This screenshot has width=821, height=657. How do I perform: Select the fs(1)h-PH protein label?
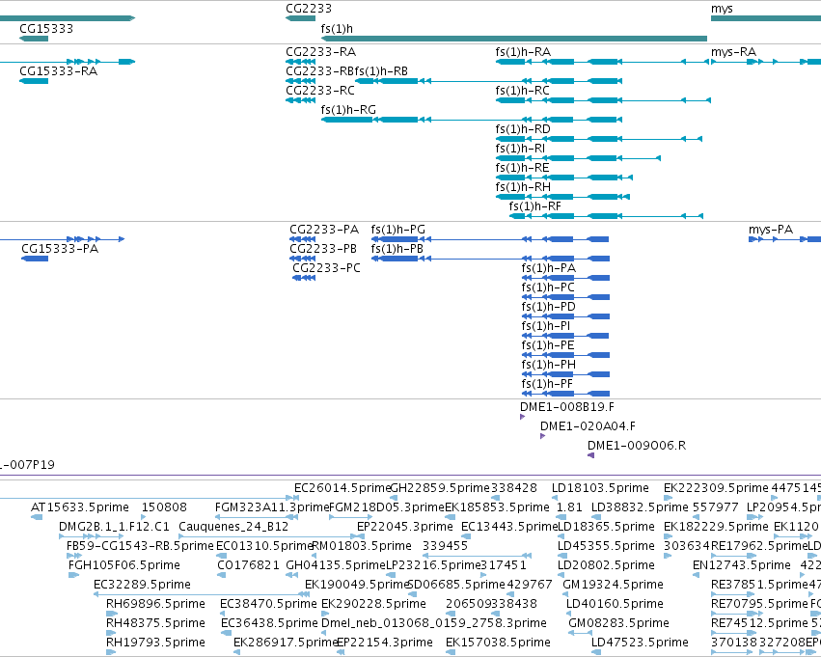point(548,365)
